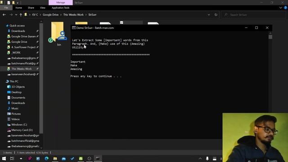The height and width of the screenshot is (162, 288).
Task: Select This Weeks Work in navigation pane
Action: 21,69
